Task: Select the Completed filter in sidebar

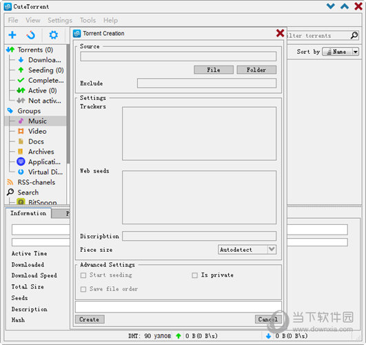Action: click(45, 81)
